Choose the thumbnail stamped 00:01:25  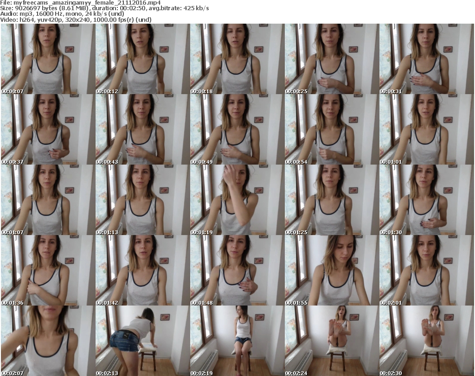tap(331, 200)
